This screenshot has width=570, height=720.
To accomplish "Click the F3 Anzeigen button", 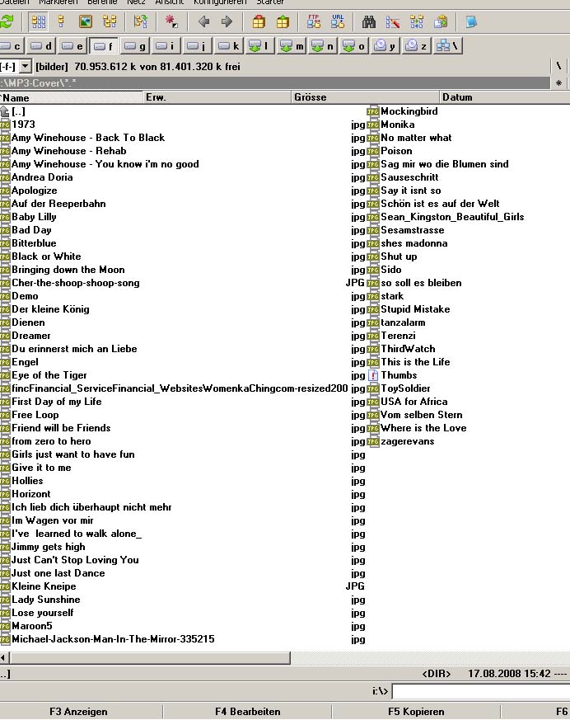I will click(x=78, y=711).
